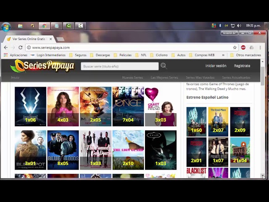Open Private Eyes 1x07 poster

[x=218, y=152]
